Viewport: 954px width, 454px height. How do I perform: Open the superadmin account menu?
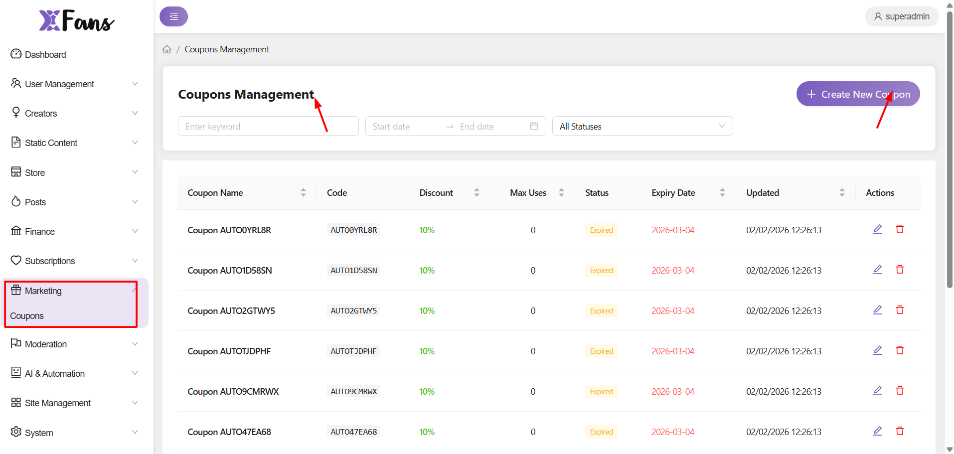[x=901, y=16]
